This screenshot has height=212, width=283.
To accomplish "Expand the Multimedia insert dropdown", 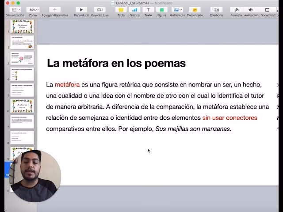I will coord(177,10).
